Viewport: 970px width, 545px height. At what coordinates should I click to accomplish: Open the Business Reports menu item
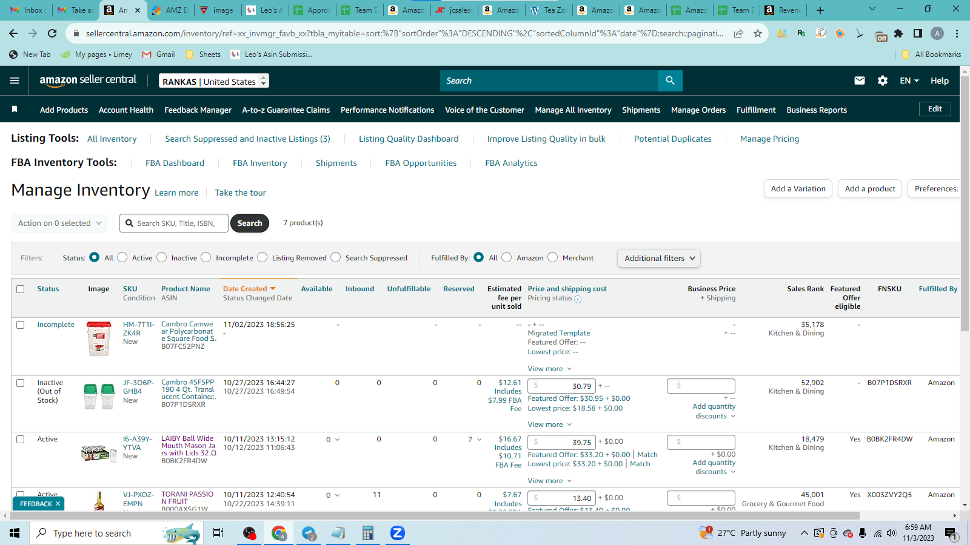817,110
